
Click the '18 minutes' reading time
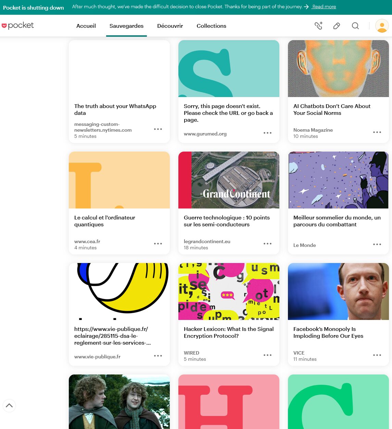pos(196,248)
